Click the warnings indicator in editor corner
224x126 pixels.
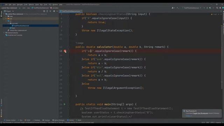tap(214, 14)
